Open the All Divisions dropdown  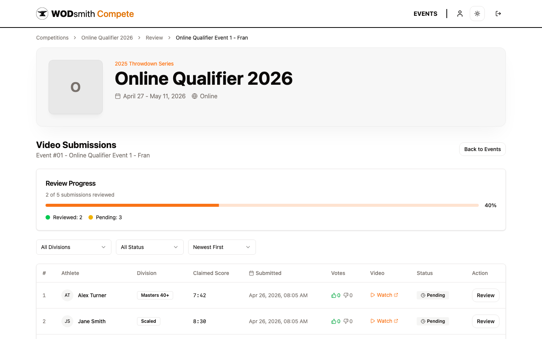click(x=74, y=247)
